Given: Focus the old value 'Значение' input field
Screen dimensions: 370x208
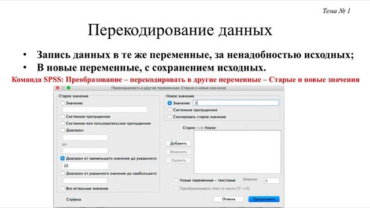Looking at the screenshot, I should tap(105, 109).
